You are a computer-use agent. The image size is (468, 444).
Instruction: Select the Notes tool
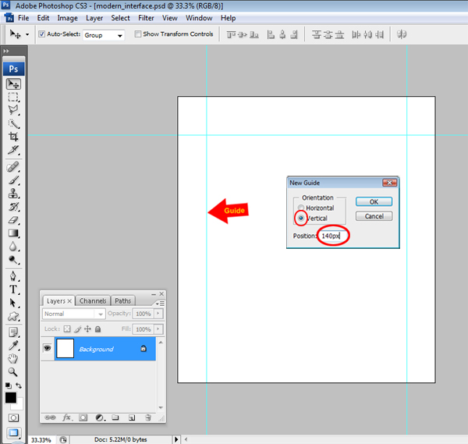[x=13, y=332]
